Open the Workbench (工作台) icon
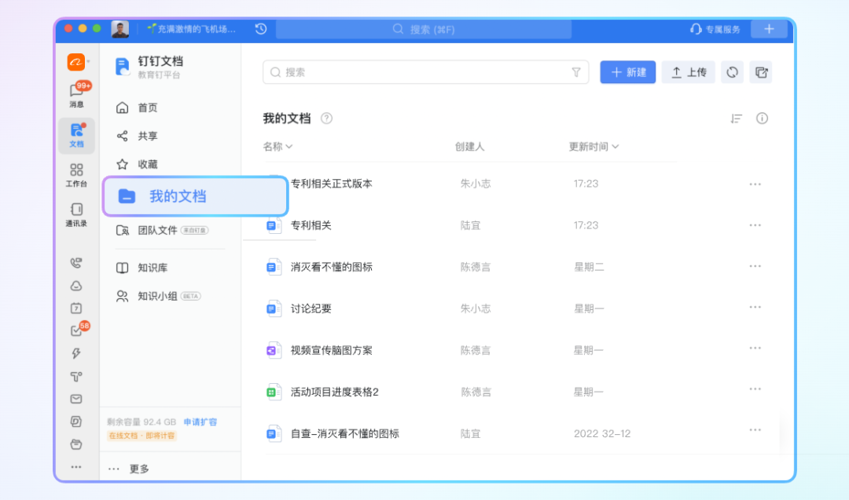 [76, 174]
